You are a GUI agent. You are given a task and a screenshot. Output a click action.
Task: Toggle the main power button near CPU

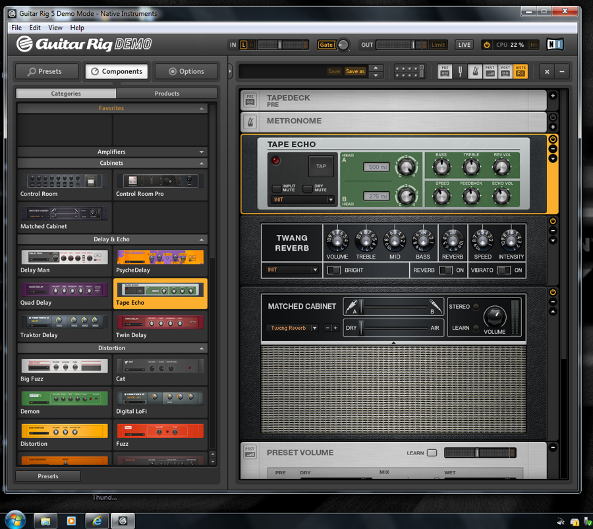click(x=487, y=45)
